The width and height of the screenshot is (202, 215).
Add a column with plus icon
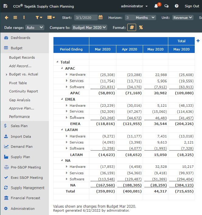click(198, 41)
